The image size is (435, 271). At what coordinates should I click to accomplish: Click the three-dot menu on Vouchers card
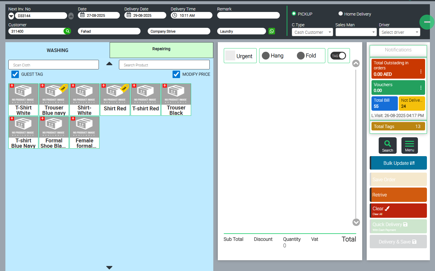(x=421, y=88)
